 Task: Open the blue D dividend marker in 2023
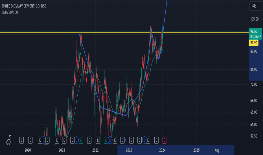(x=144, y=140)
